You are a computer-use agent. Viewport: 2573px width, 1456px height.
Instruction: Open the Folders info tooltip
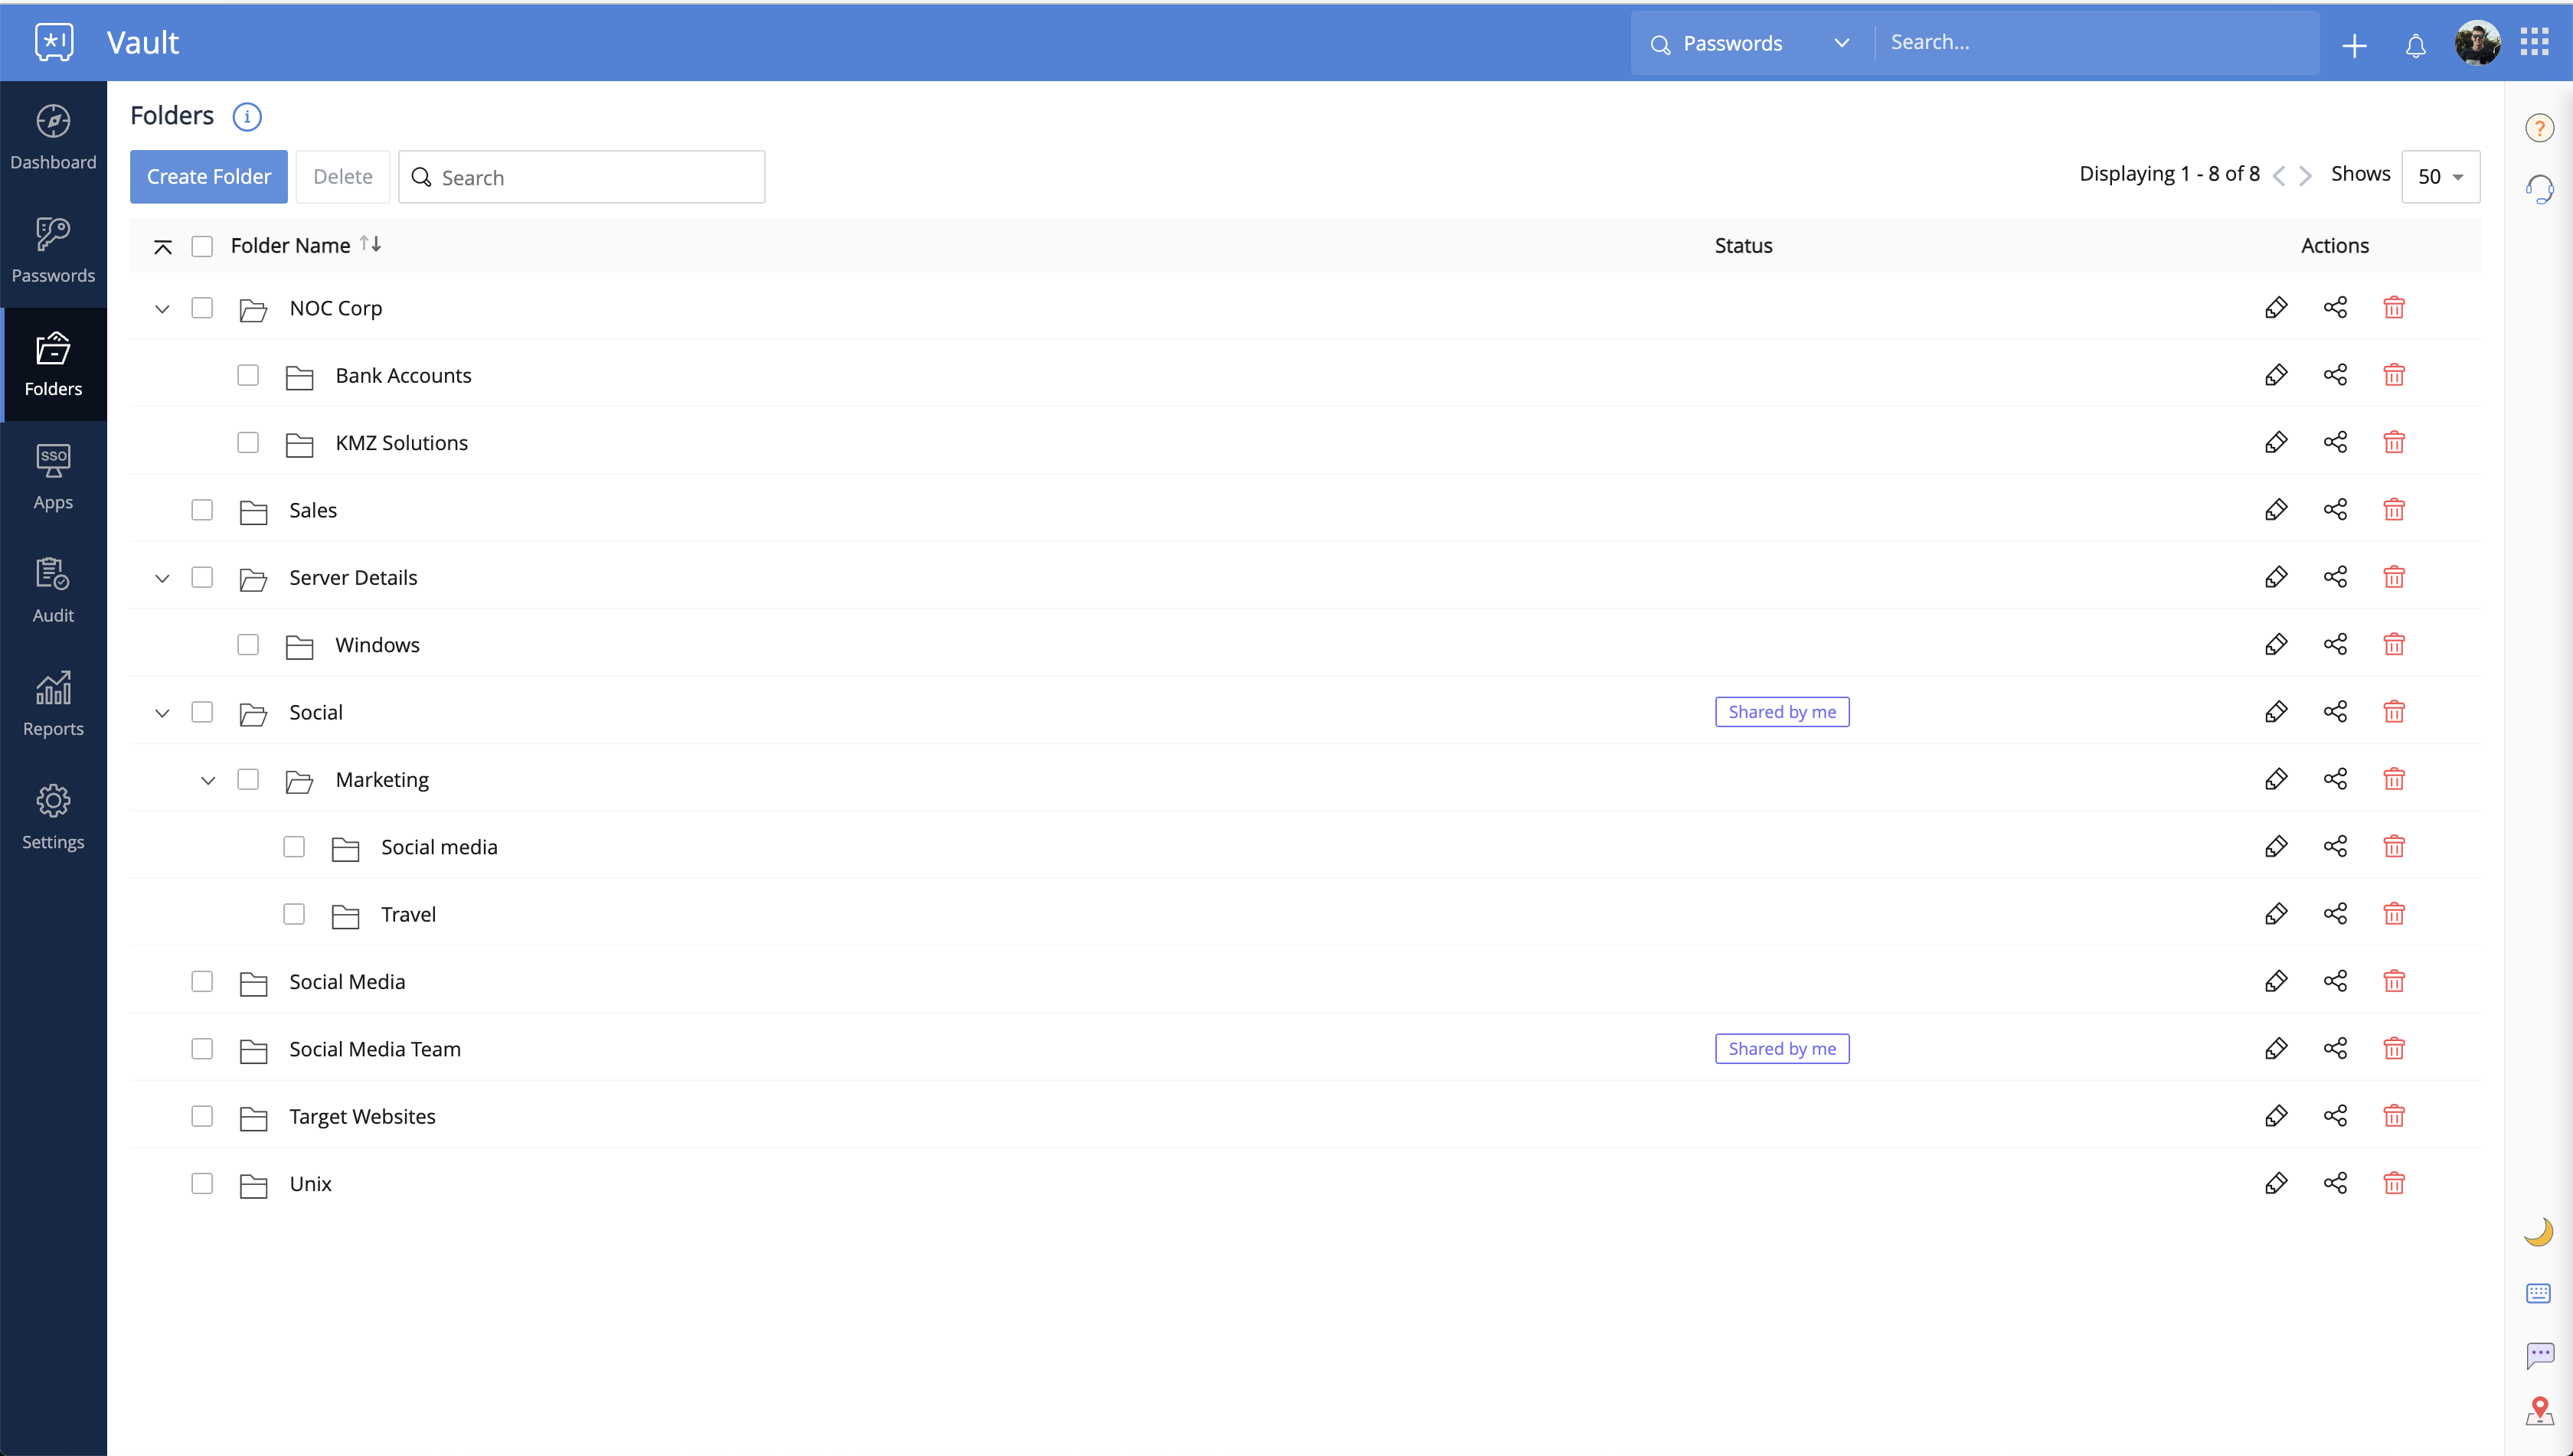pyautogui.click(x=246, y=116)
